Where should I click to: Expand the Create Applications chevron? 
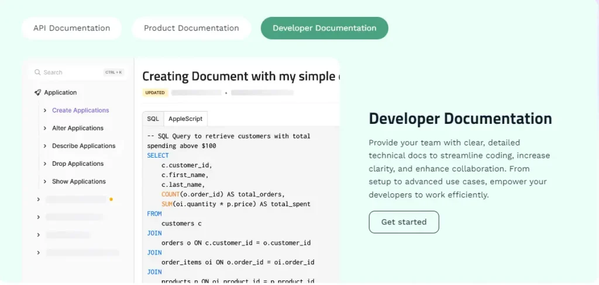[44, 110]
